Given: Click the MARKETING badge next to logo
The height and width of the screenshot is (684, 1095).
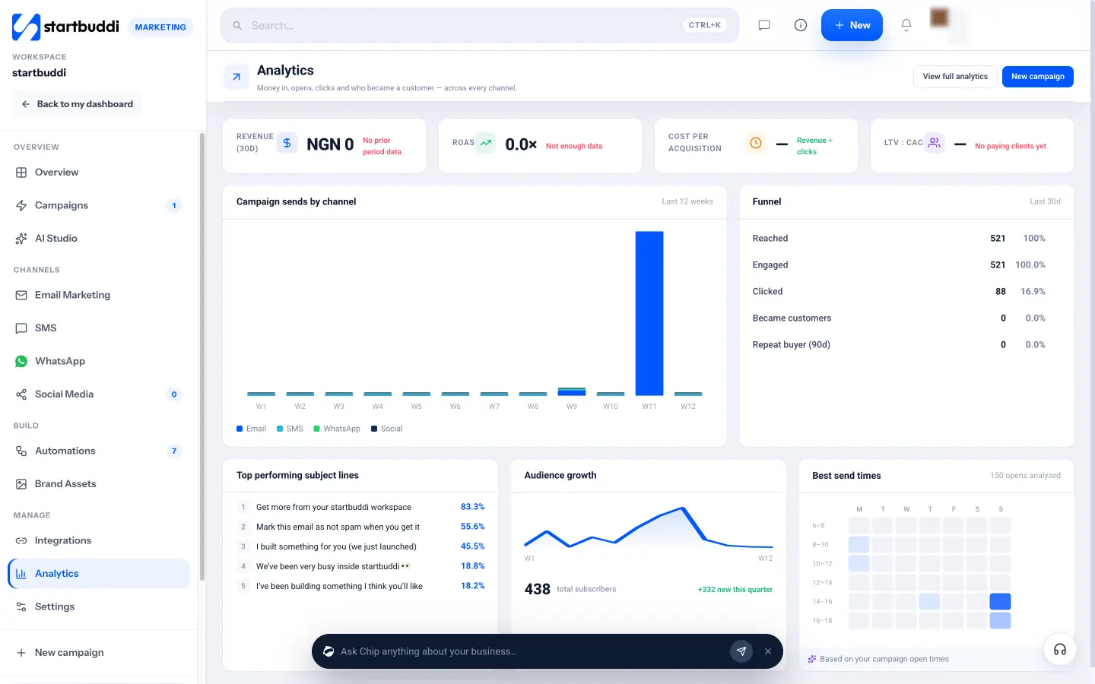Looking at the screenshot, I should coord(160,27).
